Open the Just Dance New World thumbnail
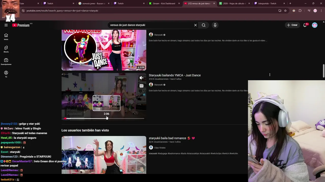The height and width of the screenshot is (182, 325). click(104, 50)
